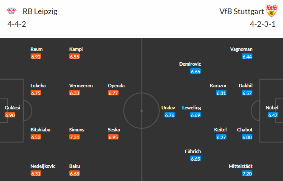Choose player Kampl on the lineup
The width and height of the screenshot is (283, 181).
click(x=76, y=49)
